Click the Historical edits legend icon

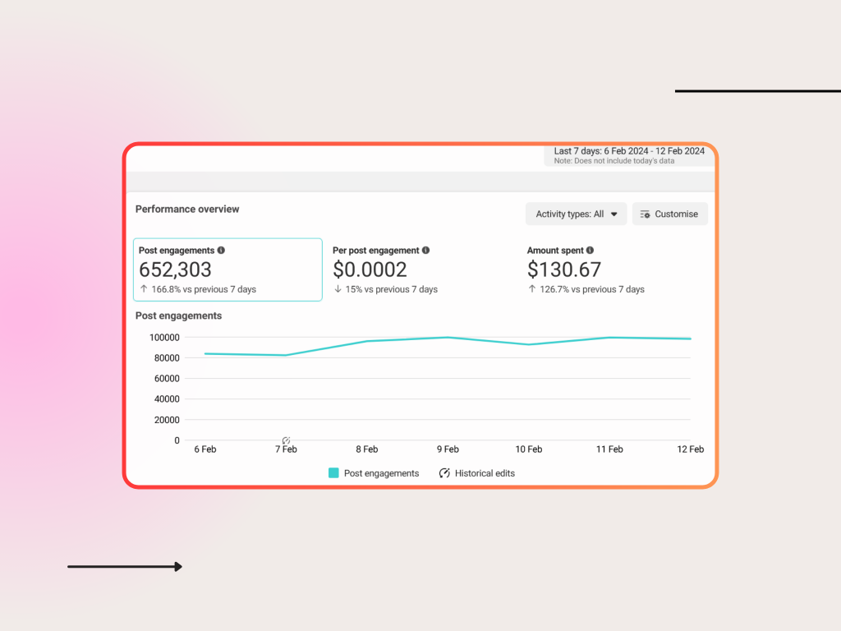(x=444, y=472)
